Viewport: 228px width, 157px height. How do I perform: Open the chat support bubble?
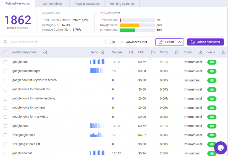[x=220, y=148]
